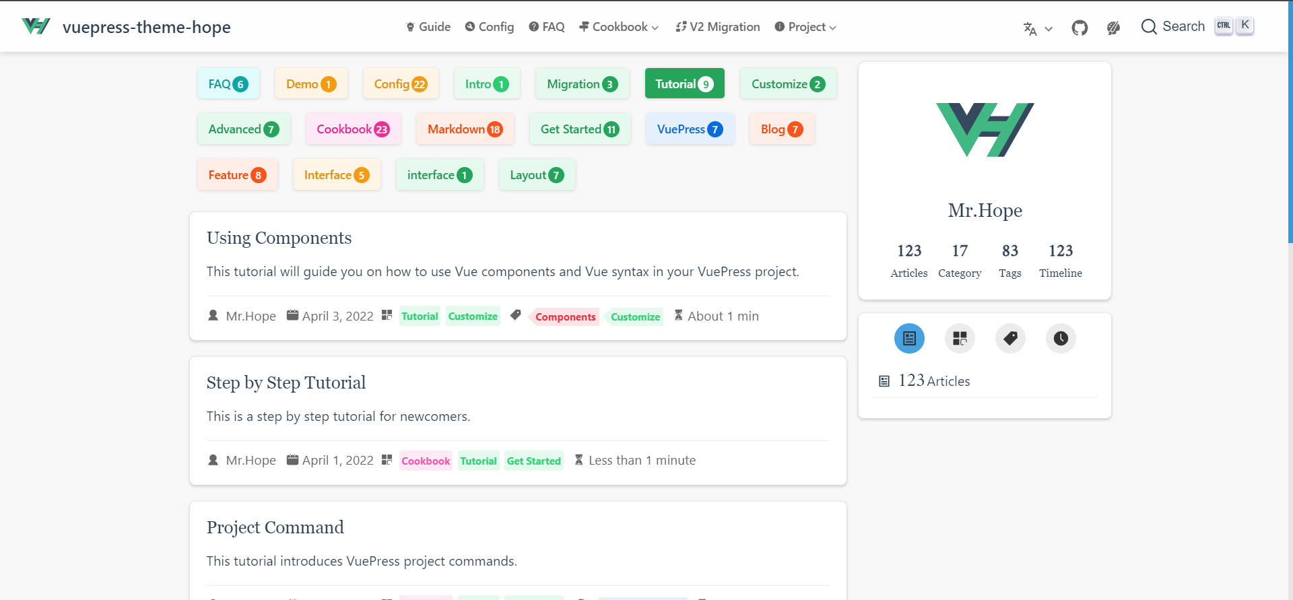This screenshot has height=600, width=1293.
Task: Open the Guide navbar item
Action: pyautogui.click(x=428, y=27)
